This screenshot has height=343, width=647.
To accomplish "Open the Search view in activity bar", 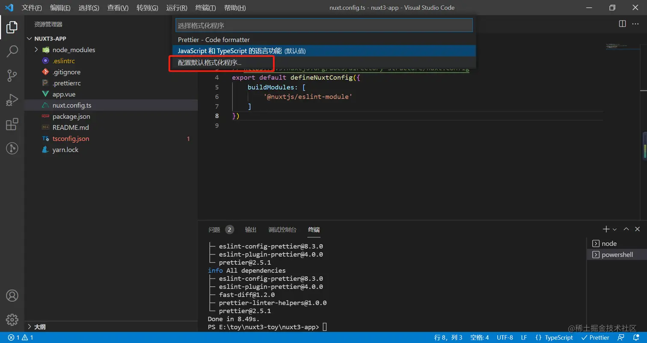I will click(12, 52).
